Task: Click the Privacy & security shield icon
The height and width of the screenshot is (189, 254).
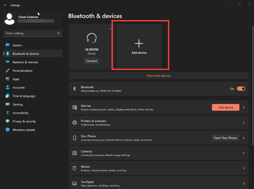Action: [x=8, y=121]
